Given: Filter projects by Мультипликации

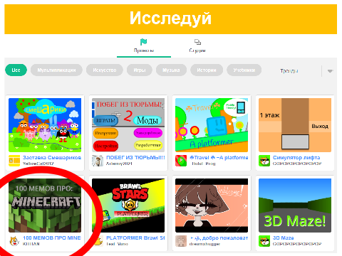Looking at the screenshot, I should click(x=56, y=70).
